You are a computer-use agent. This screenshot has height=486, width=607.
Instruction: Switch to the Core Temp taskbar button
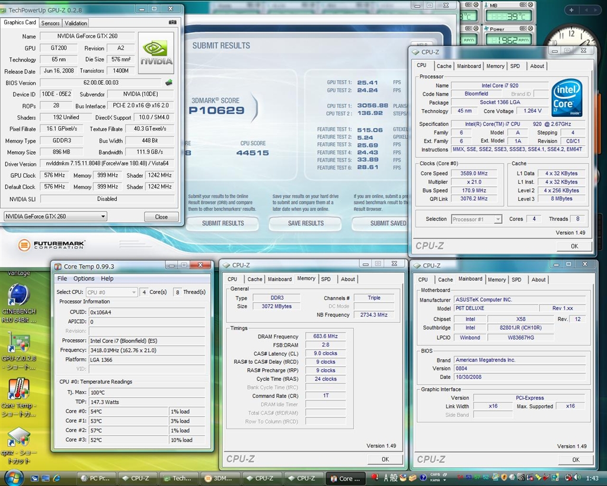coord(346,478)
